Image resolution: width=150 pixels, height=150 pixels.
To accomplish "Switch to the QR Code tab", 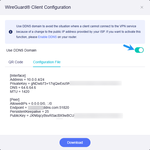I will click(16, 62).
